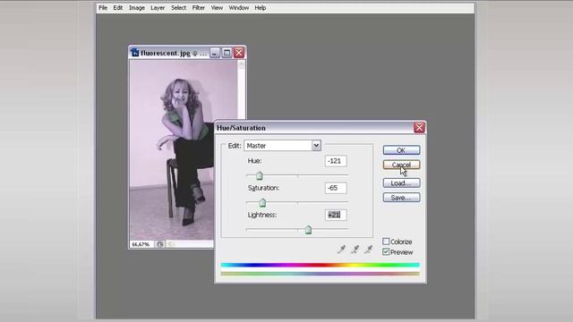Close the fluorescent.jpg window
The height and width of the screenshot is (322, 573).
(x=239, y=53)
